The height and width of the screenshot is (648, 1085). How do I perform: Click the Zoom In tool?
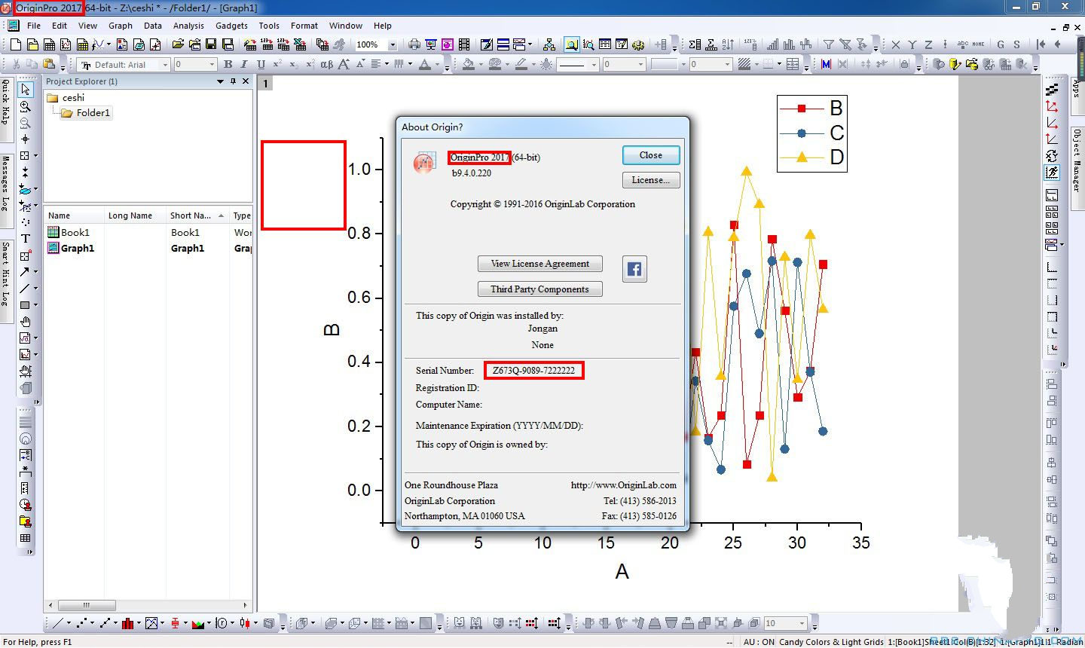[x=25, y=106]
